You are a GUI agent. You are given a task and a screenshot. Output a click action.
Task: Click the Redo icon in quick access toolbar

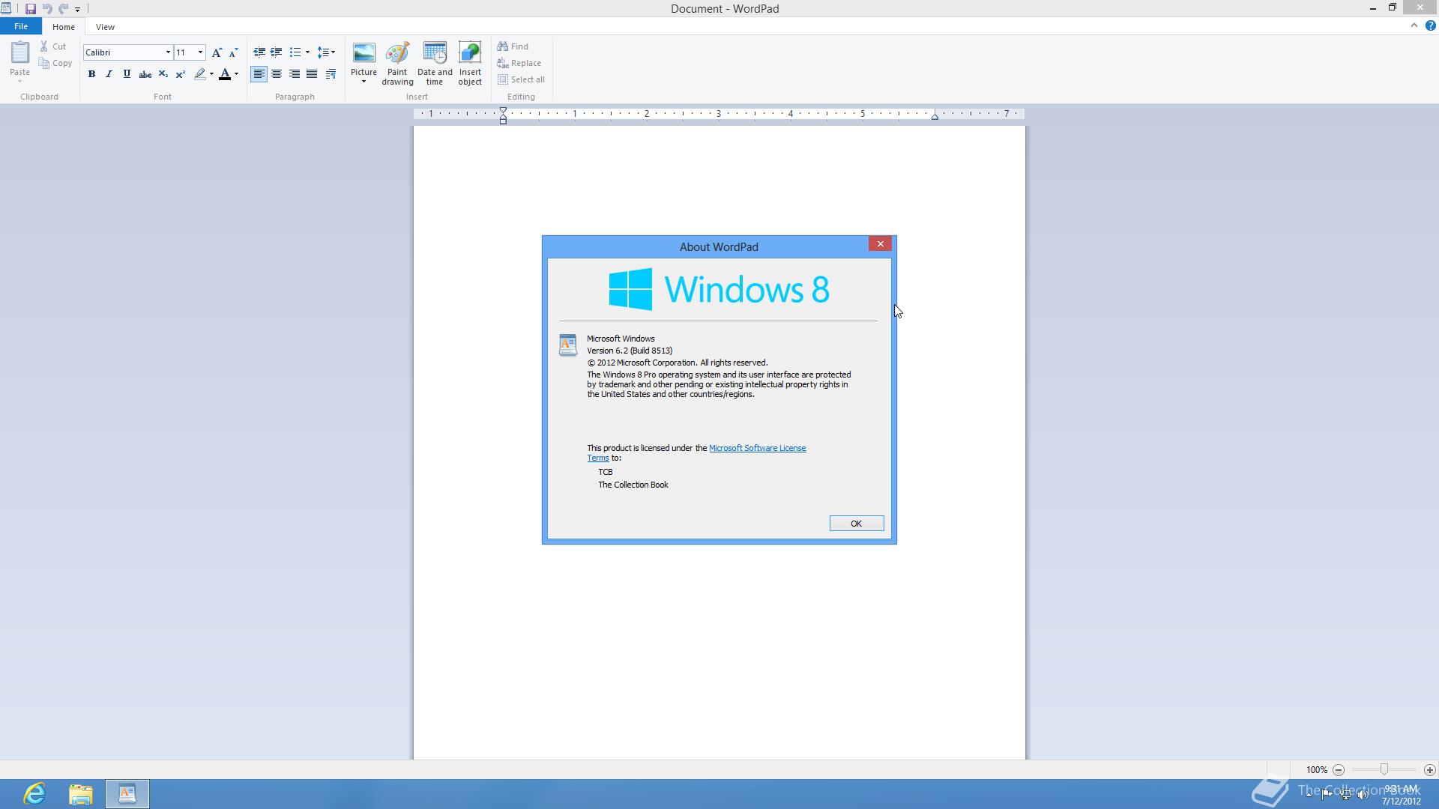coord(63,9)
